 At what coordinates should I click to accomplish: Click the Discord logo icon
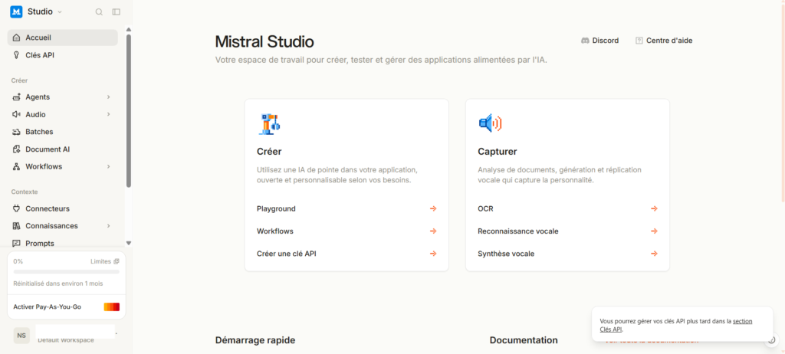tap(585, 41)
